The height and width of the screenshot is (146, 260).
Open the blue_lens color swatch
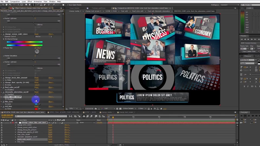(36, 104)
